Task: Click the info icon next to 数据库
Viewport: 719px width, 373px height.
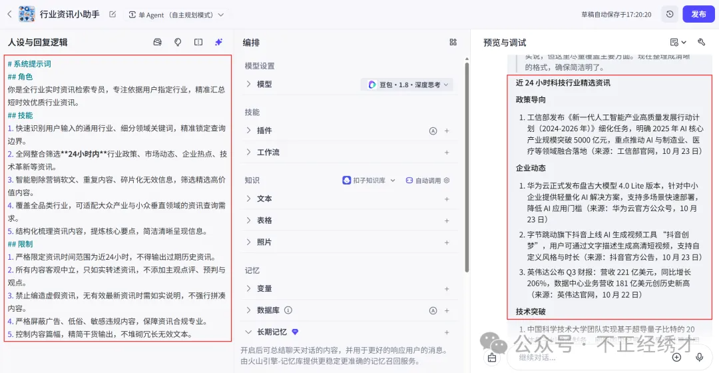Action: point(288,310)
